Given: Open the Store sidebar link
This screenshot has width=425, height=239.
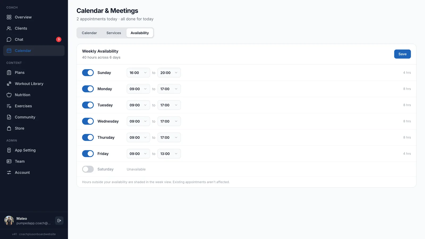Looking at the screenshot, I should pos(34,128).
